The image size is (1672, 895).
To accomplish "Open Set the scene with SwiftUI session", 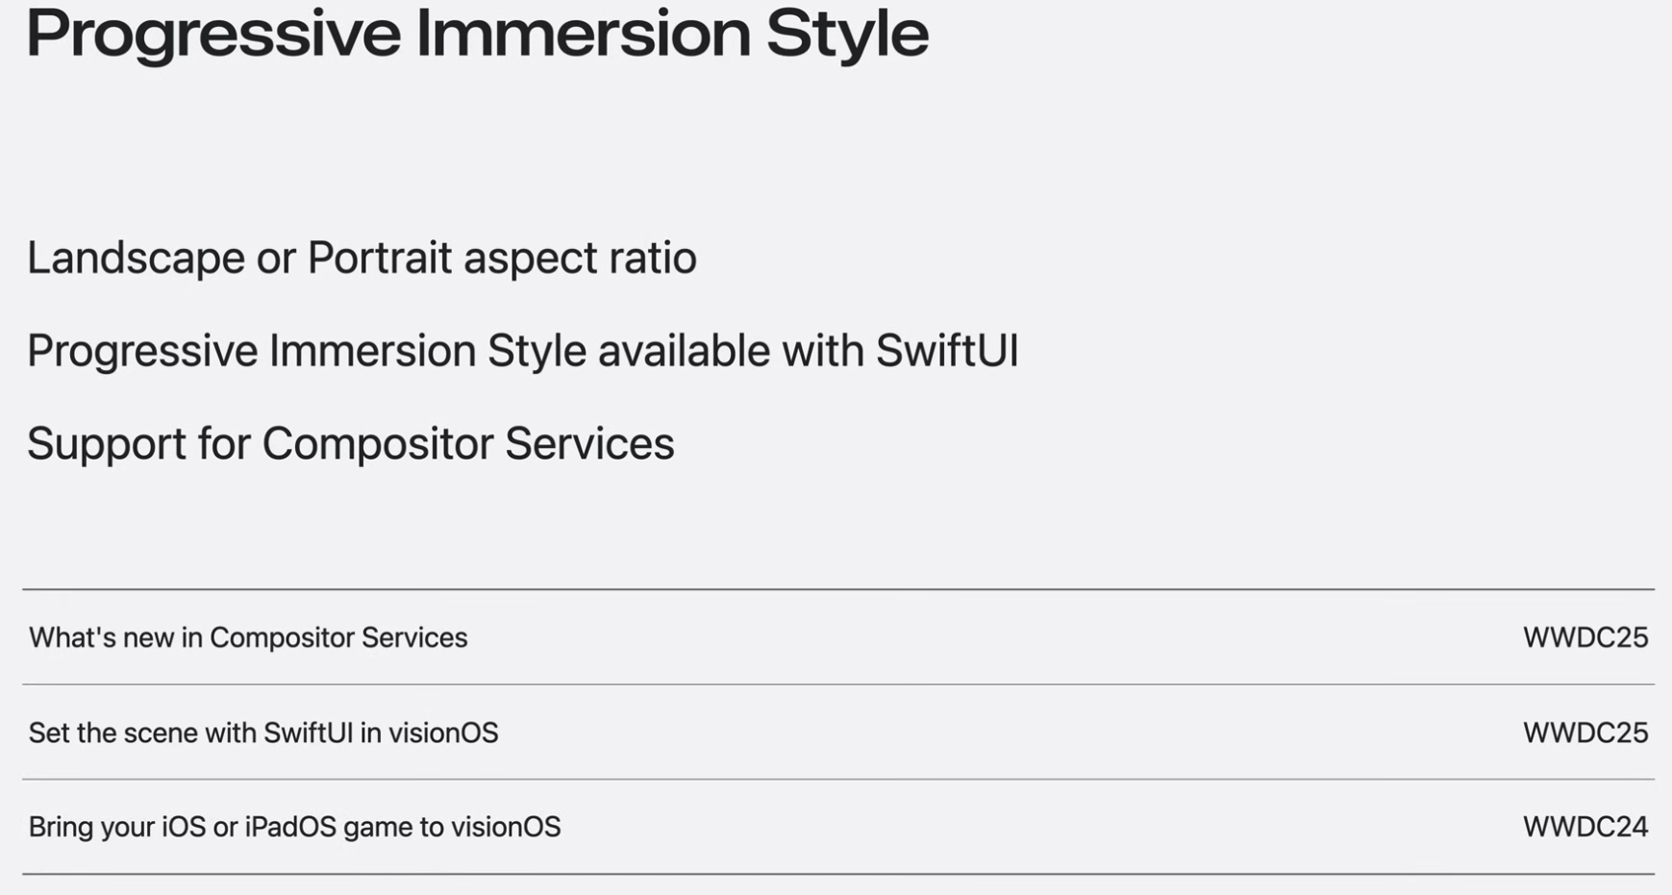I will pos(263,733).
